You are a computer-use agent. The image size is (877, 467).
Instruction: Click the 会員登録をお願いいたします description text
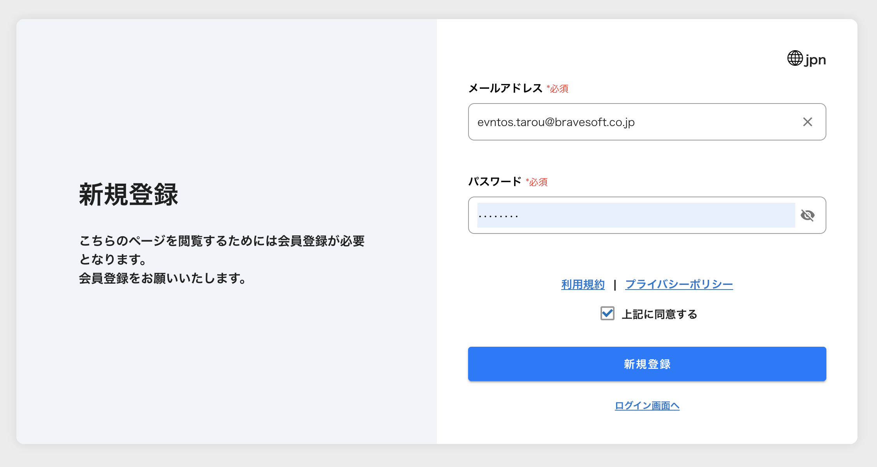coord(162,278)
